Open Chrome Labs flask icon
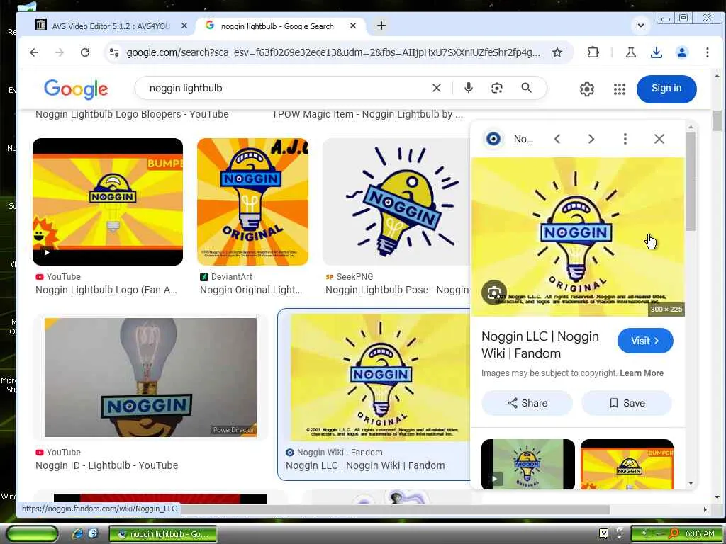 click(630, 52)
